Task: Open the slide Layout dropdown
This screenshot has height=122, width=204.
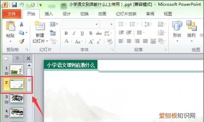Action: pos(54,24)
